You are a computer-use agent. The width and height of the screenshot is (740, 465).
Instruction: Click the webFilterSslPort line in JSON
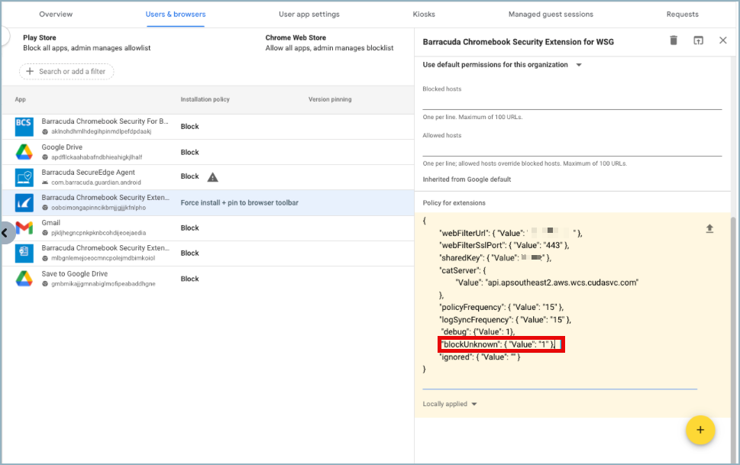click(504, 245)
